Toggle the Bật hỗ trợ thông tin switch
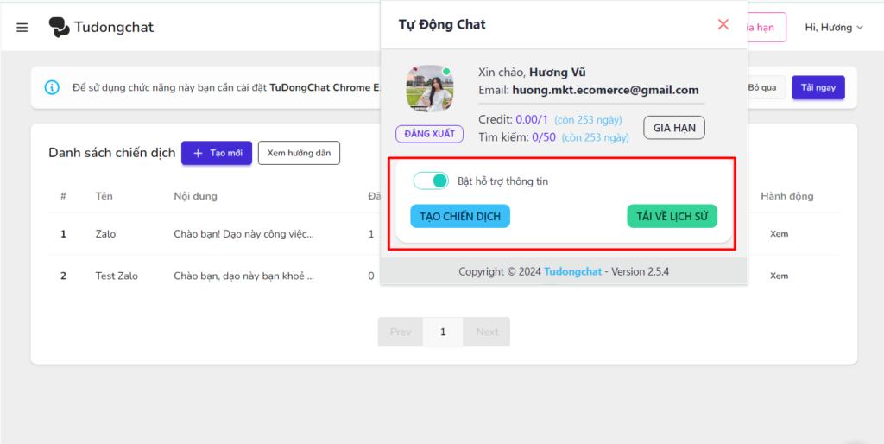 point(431,181)
